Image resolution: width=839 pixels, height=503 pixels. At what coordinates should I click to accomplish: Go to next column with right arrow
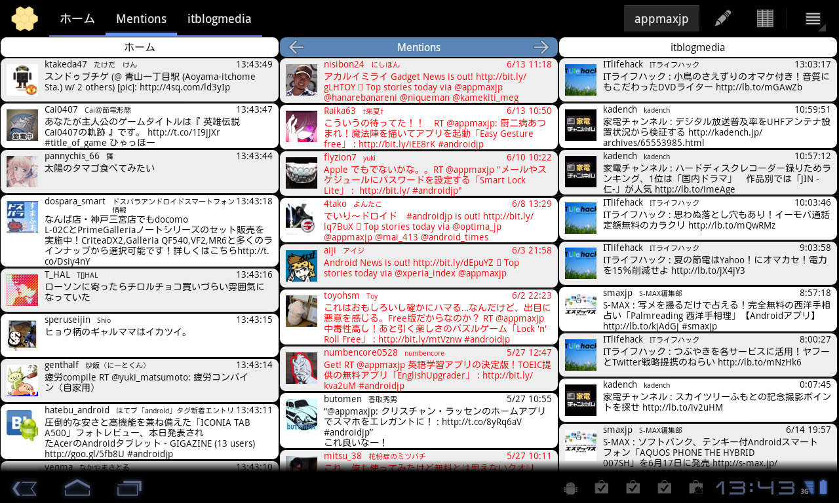(541, 47)
